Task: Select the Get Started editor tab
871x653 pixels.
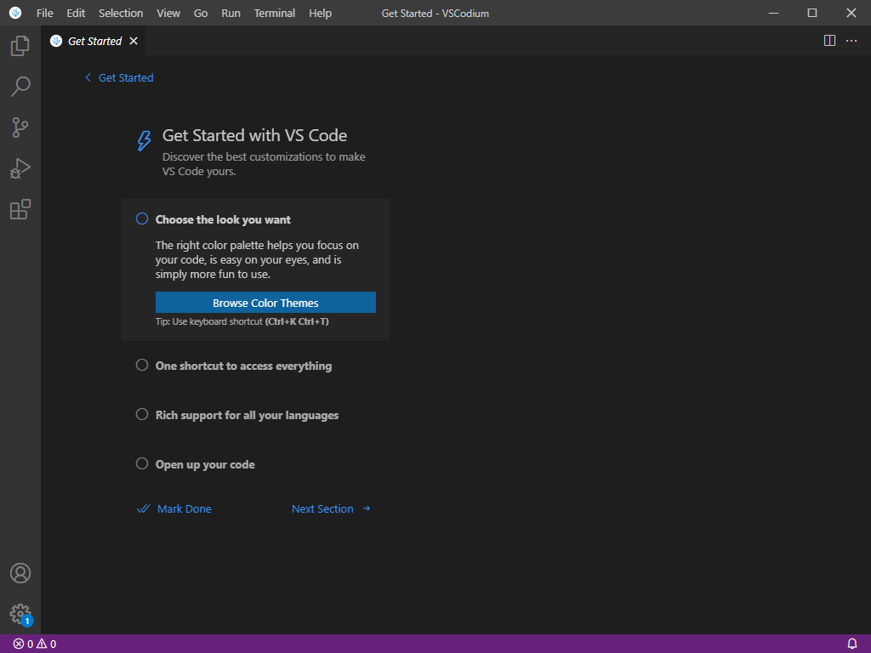Action: click(x=94, y=41)
